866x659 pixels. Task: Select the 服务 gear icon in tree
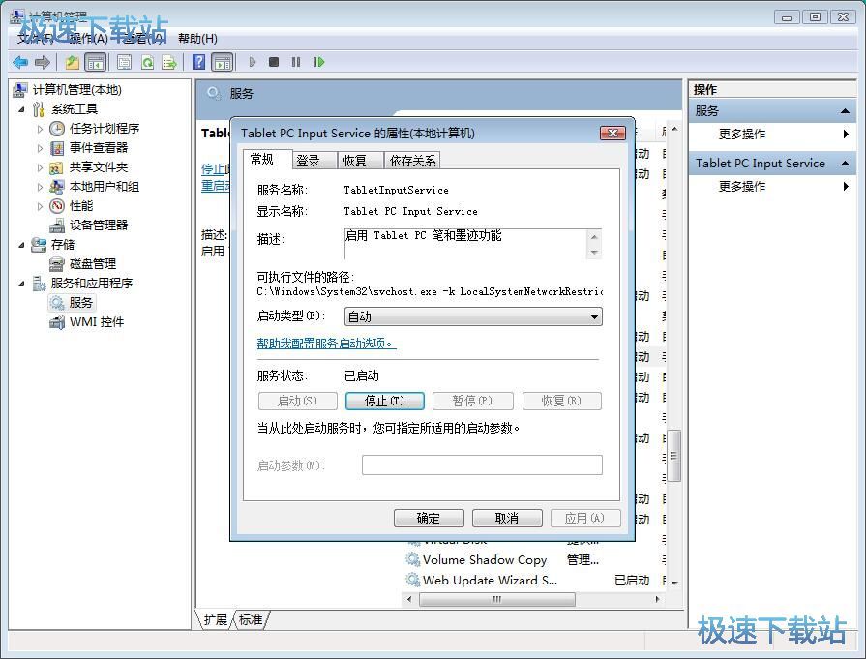pos(57,303)
